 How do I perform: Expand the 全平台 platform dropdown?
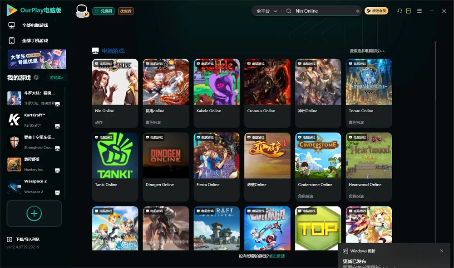(x=266, y=11)
